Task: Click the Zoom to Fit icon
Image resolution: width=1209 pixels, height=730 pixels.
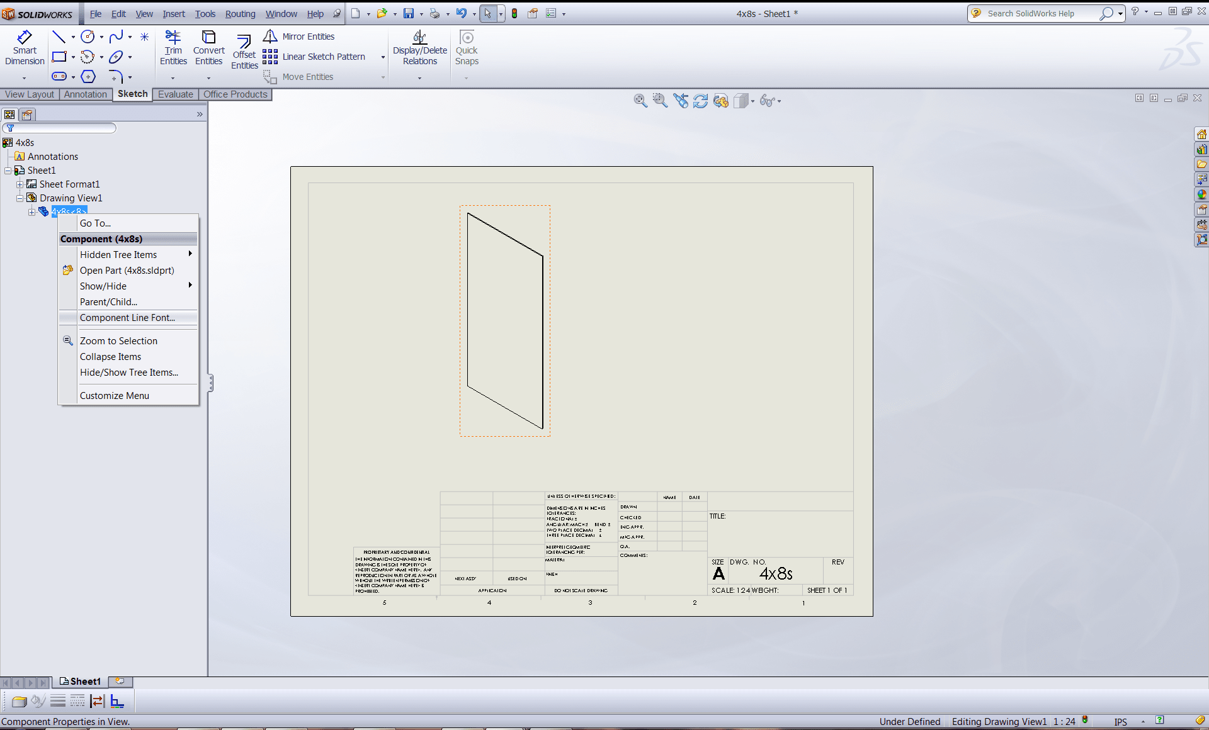Action: click(640, 101)
